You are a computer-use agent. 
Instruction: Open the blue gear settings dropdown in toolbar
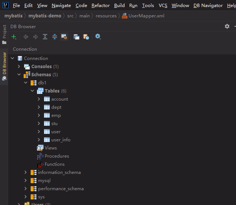98,37
